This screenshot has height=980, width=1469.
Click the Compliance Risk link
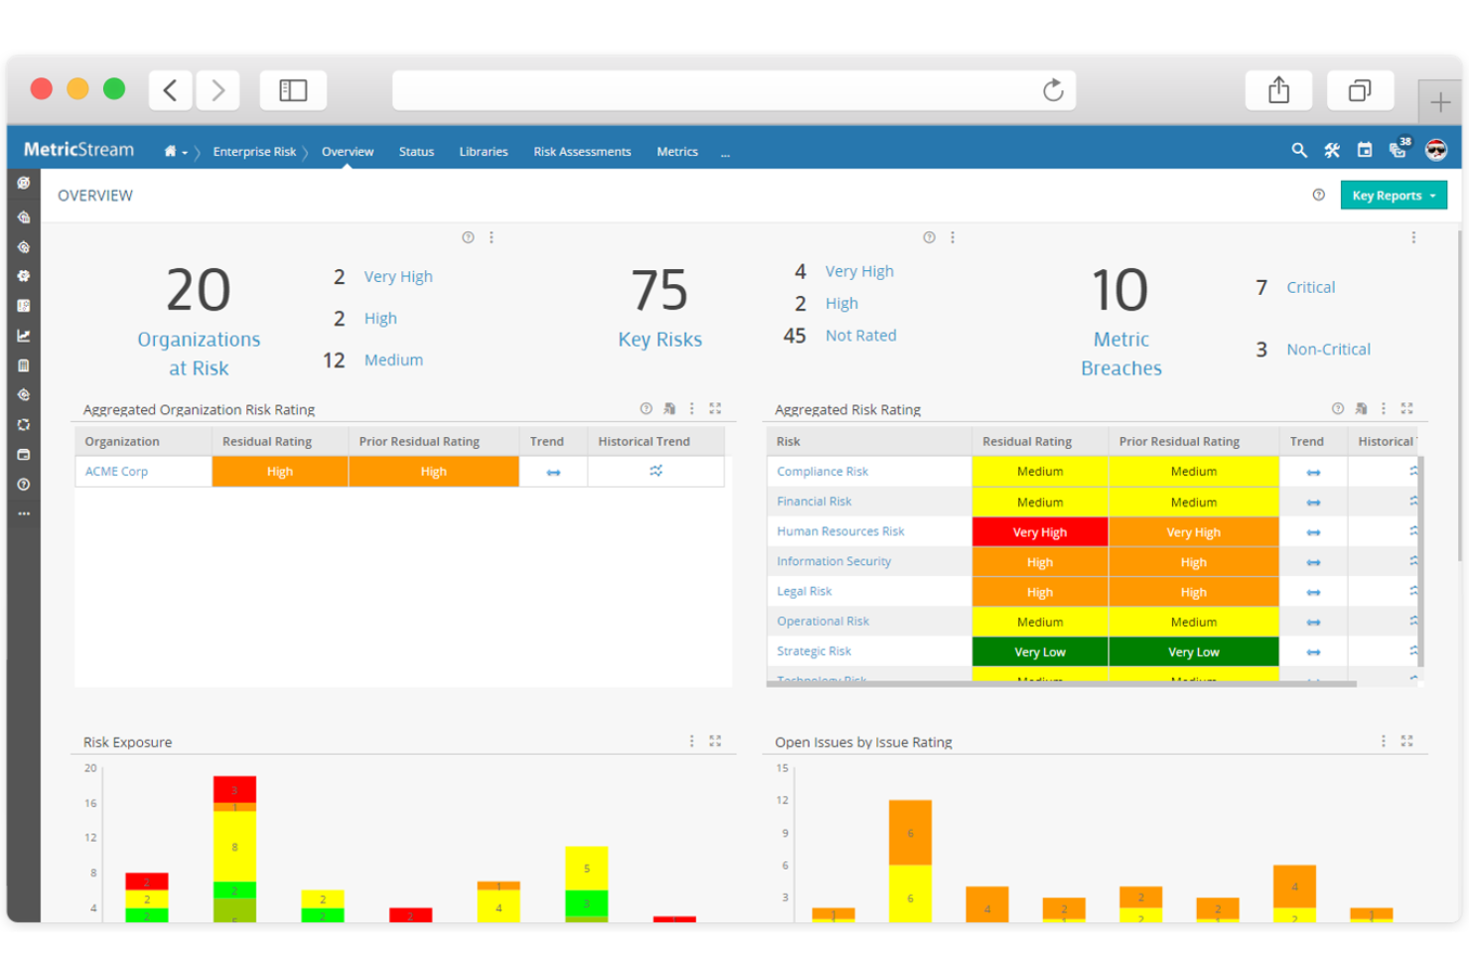tap(822, 471)
